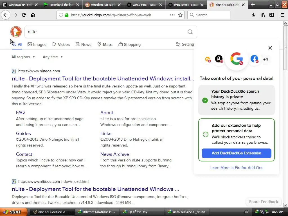Image resolution: width=288 pixels, height=216 pixels.
Task: Click the address bar URL
Action: click(x=111, y=15)
